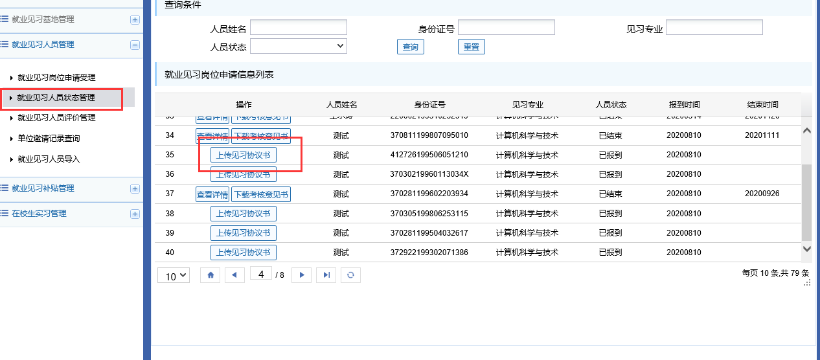Click ID number 412726199506051210
The image size is (820, 360).
tap(429, 155)
